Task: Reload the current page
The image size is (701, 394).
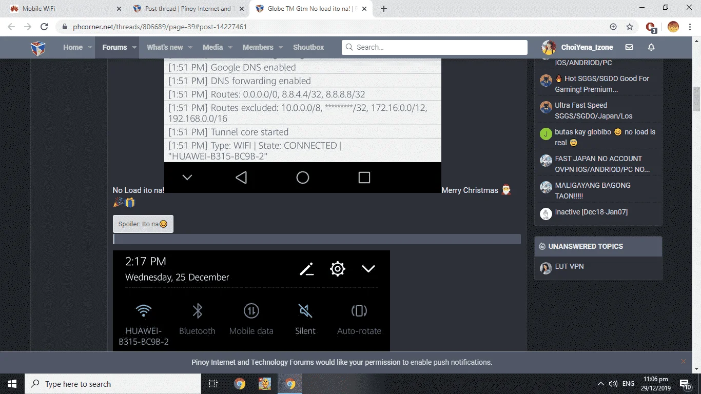Action: click(x=44, y=27)
